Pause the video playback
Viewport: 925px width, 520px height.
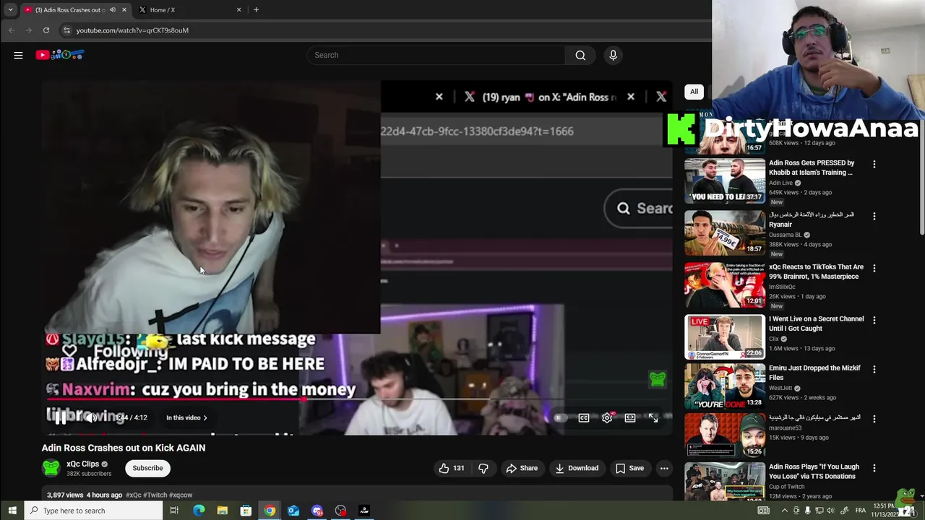point(61,417)
